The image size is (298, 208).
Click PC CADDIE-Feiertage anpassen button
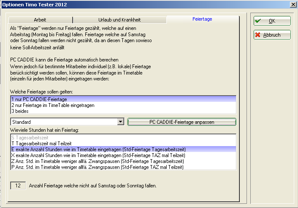(182, 122)
